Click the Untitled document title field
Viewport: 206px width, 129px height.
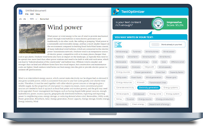click(x=36, y=11)
